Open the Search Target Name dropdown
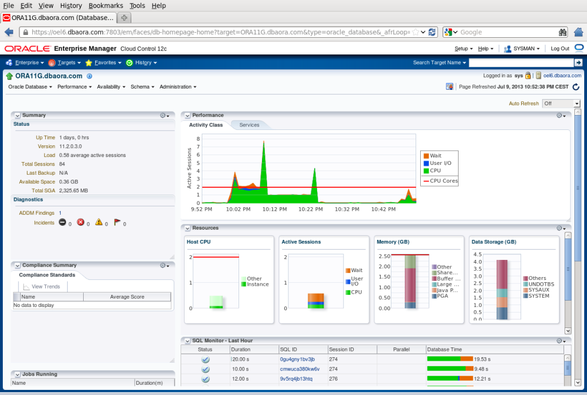 point(440,62)
